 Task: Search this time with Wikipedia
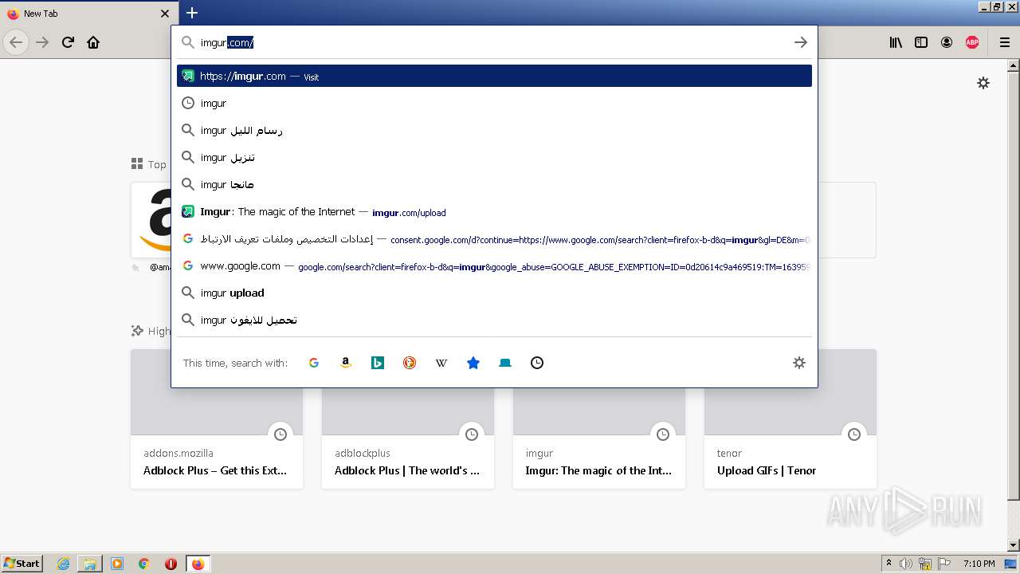tap(441, 363)
